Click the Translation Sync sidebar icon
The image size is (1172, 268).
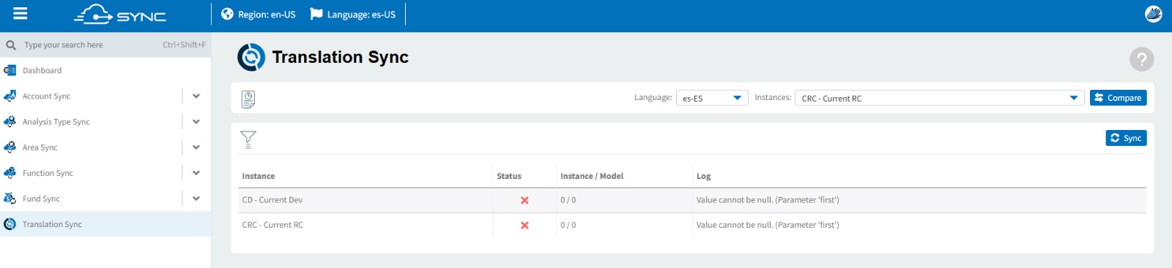click(10, 224)
